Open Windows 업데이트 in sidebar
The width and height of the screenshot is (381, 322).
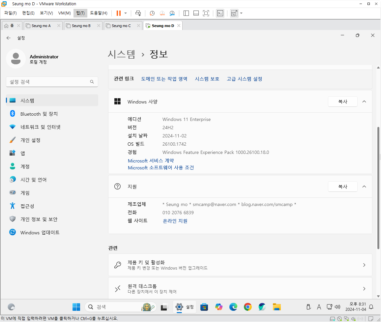point(52,232)
